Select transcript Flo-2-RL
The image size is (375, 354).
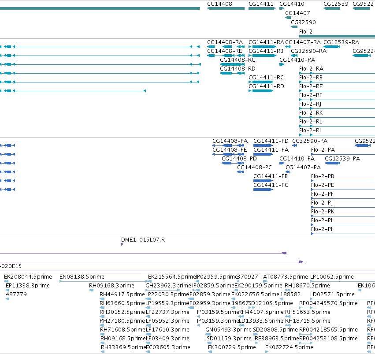tap(311, 122)
